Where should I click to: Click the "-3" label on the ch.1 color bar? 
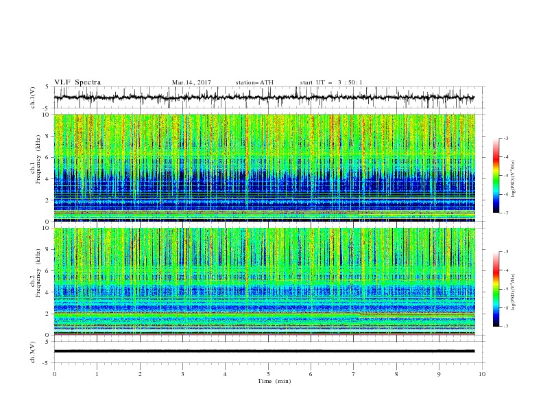coord(506,138)
